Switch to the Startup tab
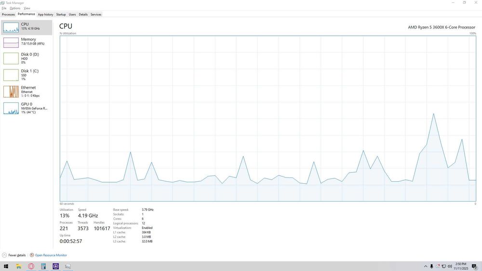 coord(61,14)
